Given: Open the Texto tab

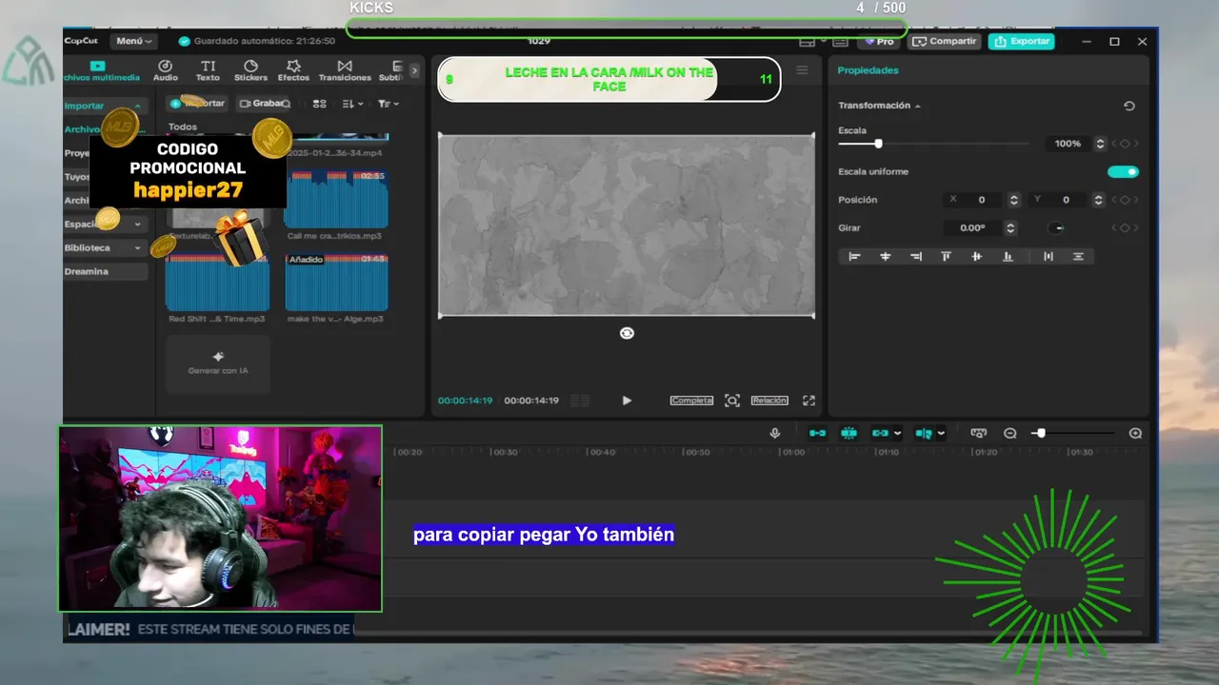Looking at the screenshot, I should click(208, 70).
